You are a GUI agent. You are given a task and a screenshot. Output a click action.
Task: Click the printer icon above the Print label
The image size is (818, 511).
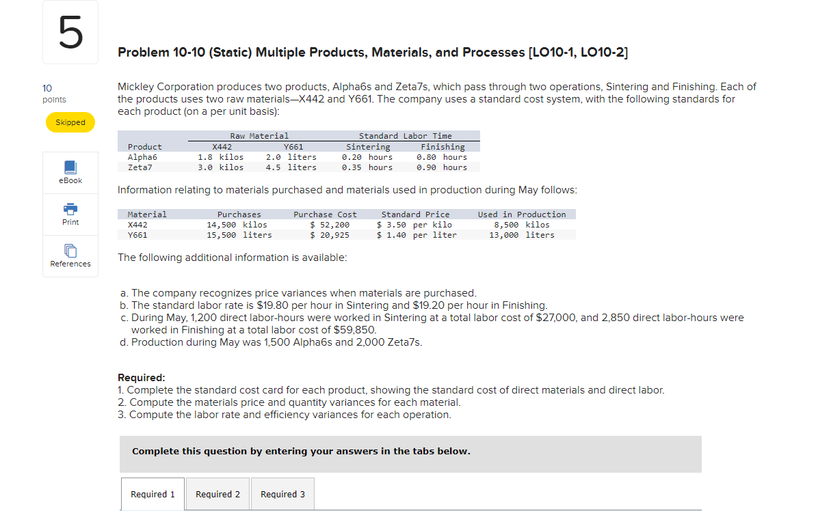click(70, 210)
